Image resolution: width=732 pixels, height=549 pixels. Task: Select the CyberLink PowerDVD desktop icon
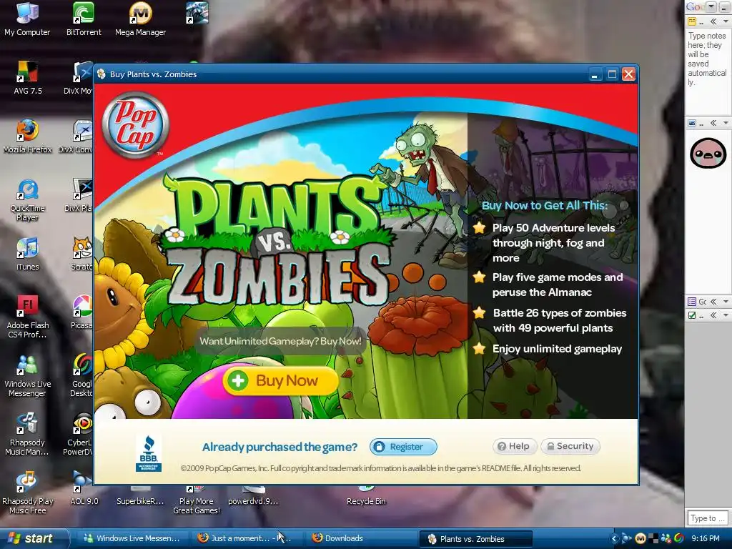click(79, 434)
